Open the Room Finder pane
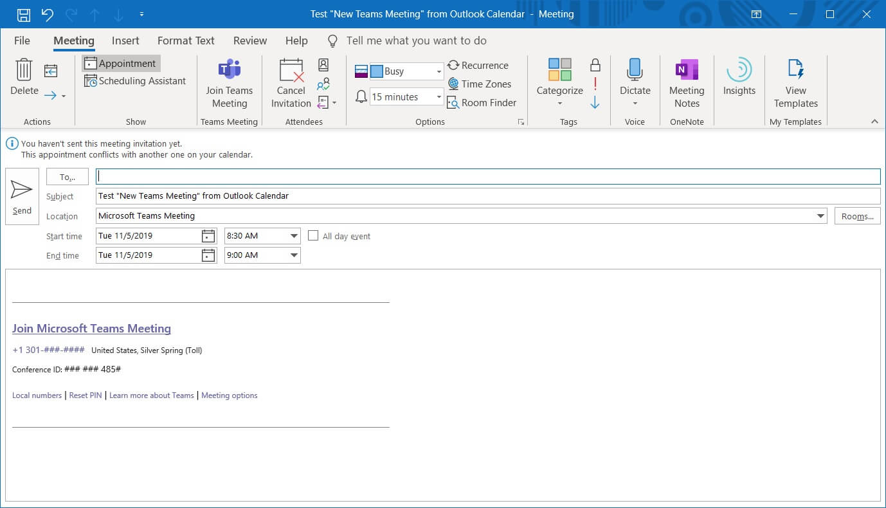 tap(482, 102)
